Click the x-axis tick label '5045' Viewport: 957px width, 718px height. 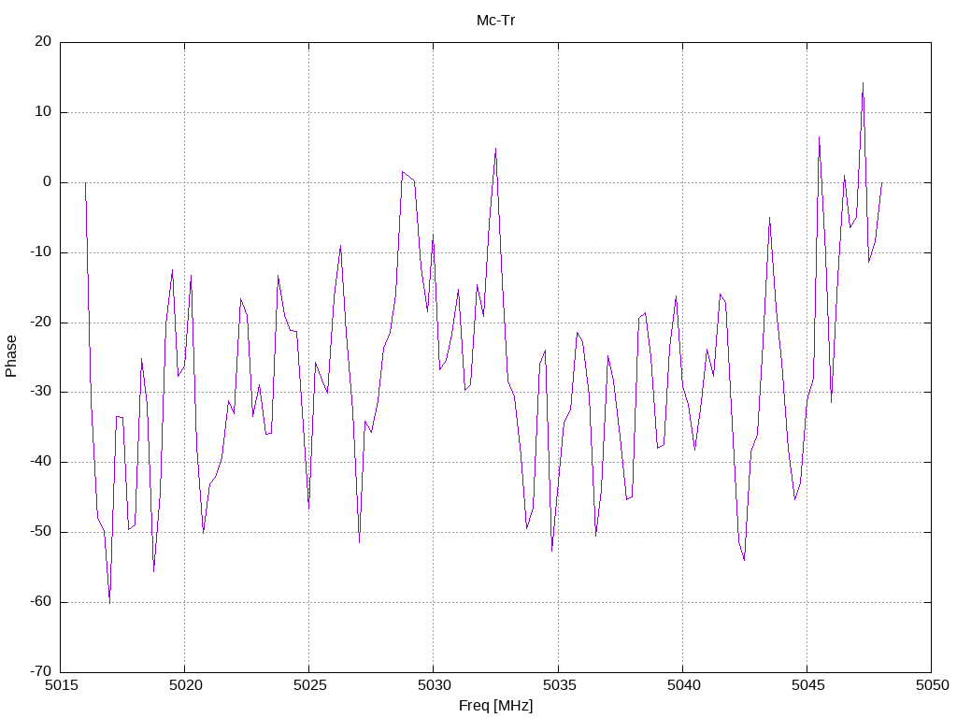coord(807,685)
